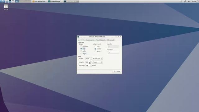
Task: Decrease Icon size with down arrow
Action: pyautogui.click(x=90, y=66)
